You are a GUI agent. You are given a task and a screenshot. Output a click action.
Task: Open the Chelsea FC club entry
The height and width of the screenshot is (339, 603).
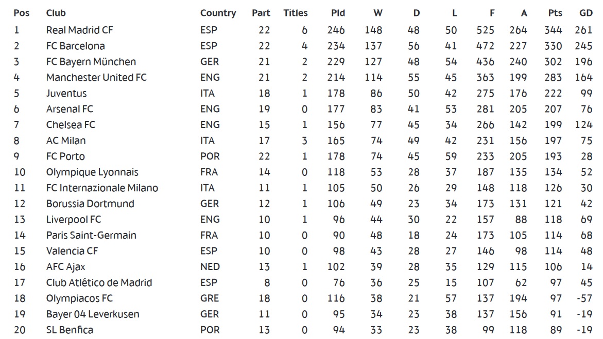pos(71,124)
